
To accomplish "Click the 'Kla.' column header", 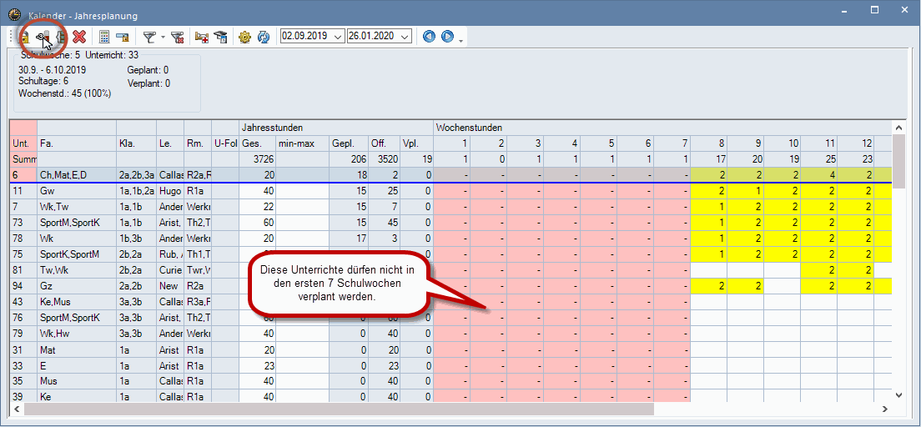I will pyautogui.click(x=136, y=143).
